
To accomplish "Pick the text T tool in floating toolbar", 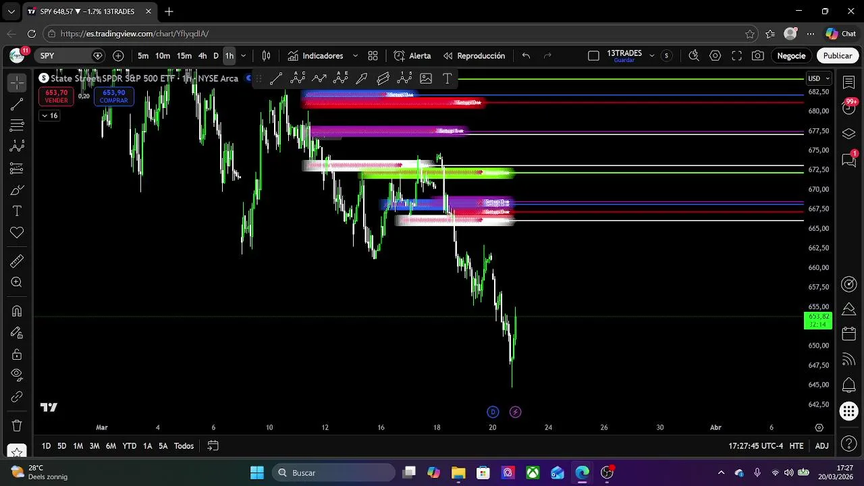I will point(447,78).
